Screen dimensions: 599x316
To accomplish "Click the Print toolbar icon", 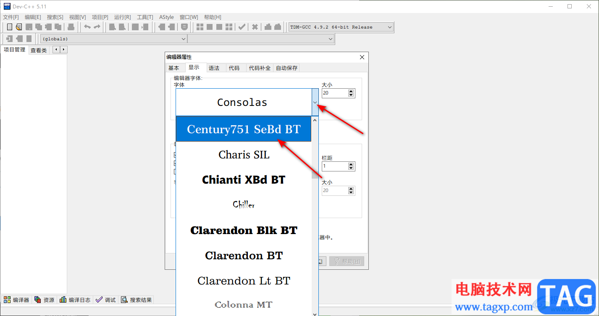I will (x=71, y=27).
